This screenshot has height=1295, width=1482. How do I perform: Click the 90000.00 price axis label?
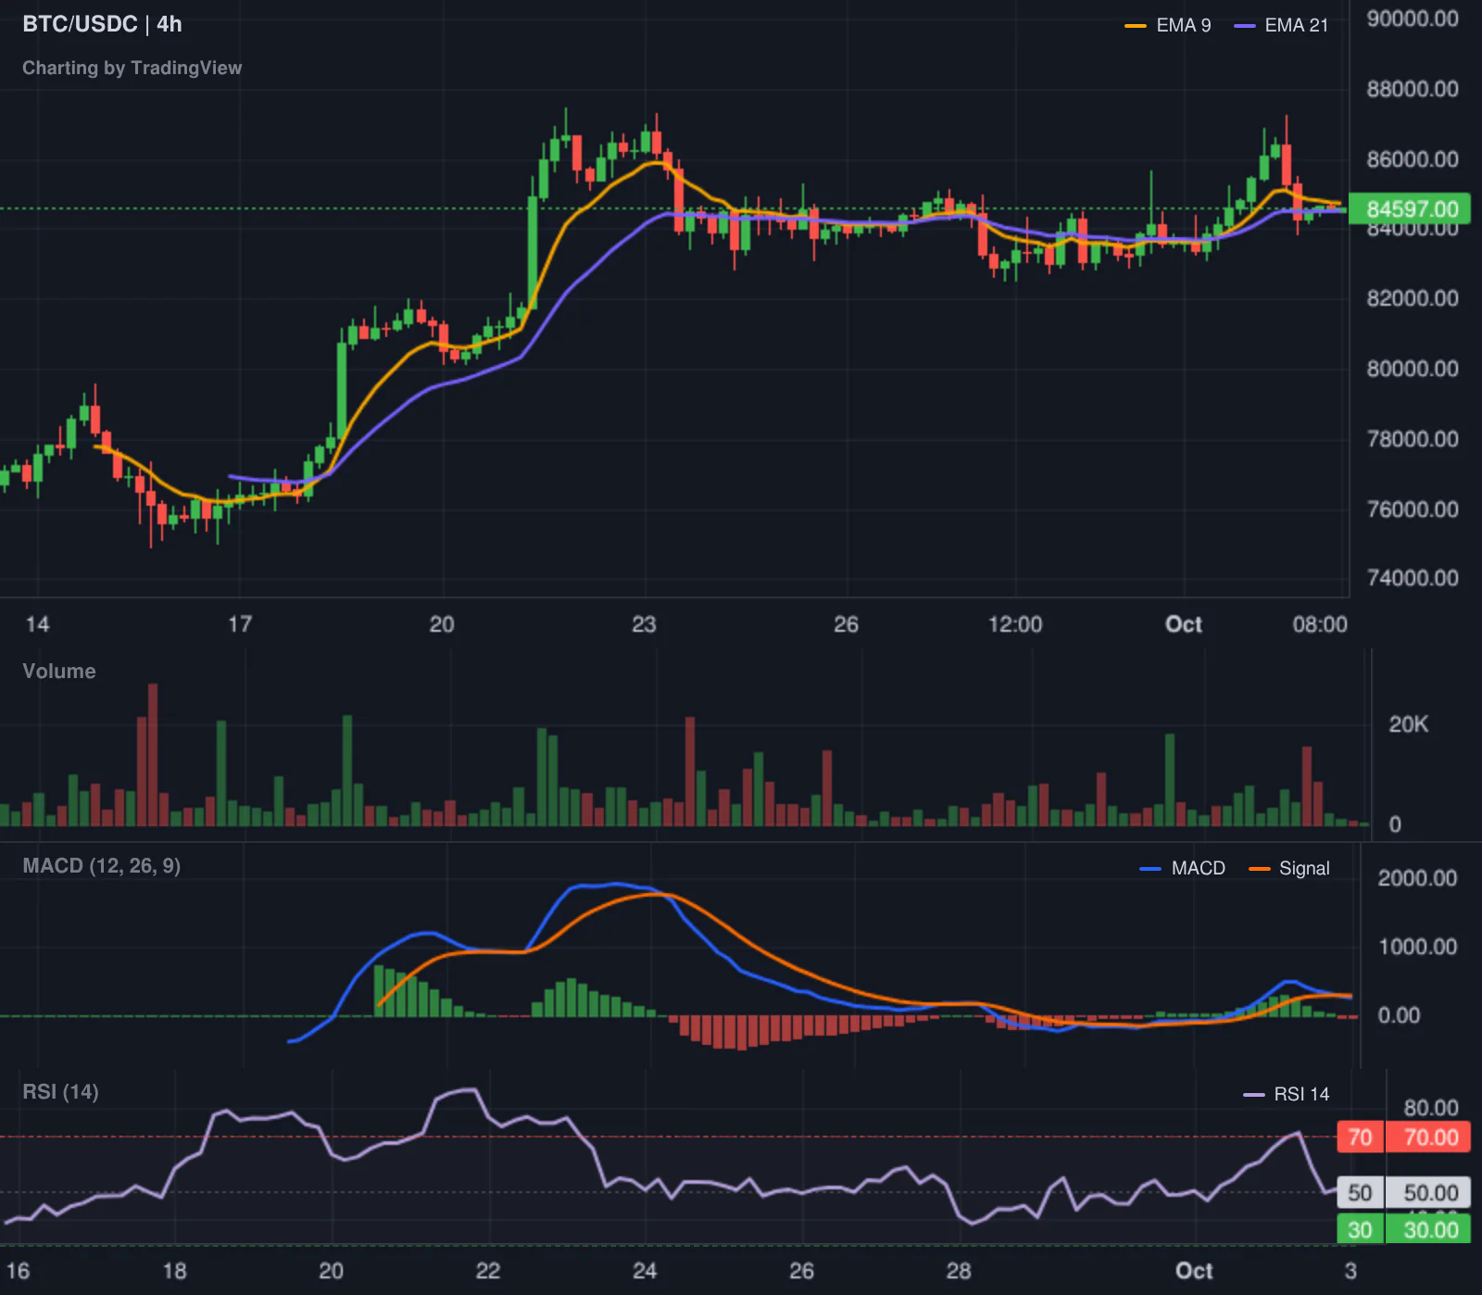point(1413,19)
